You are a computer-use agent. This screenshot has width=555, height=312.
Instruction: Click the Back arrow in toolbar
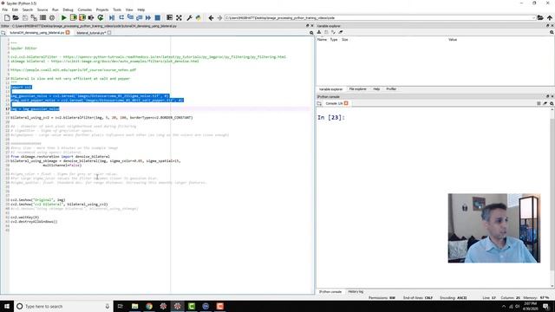click(x=211, y=17)
